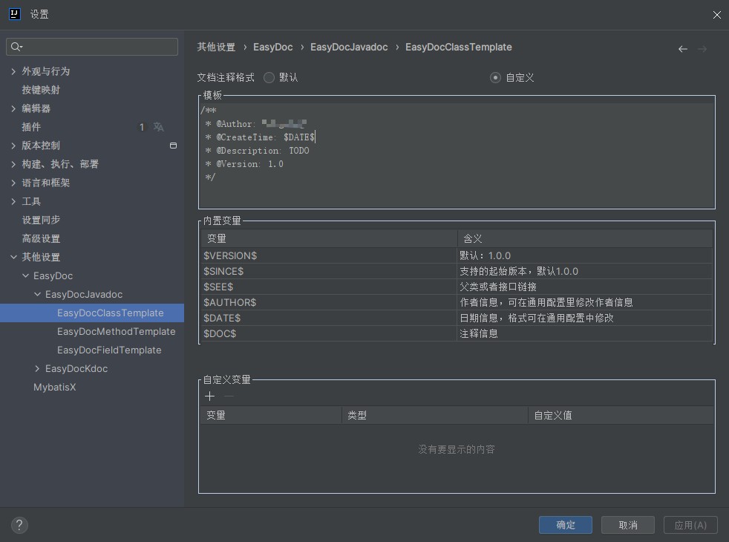Click the translate icon beside 插件
Screen dimensions: 729x542
point(159,126)
